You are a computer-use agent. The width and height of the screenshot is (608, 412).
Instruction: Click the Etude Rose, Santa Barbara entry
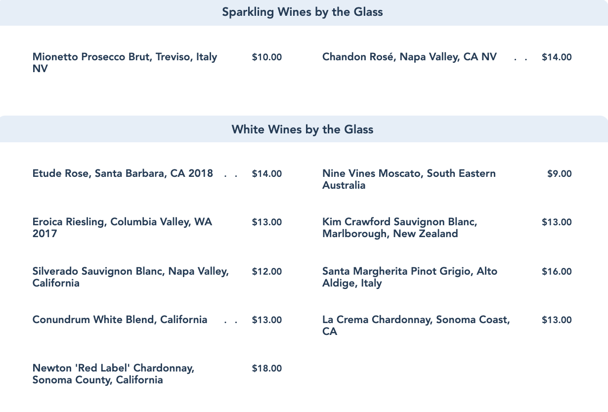[x=123, y=173]
